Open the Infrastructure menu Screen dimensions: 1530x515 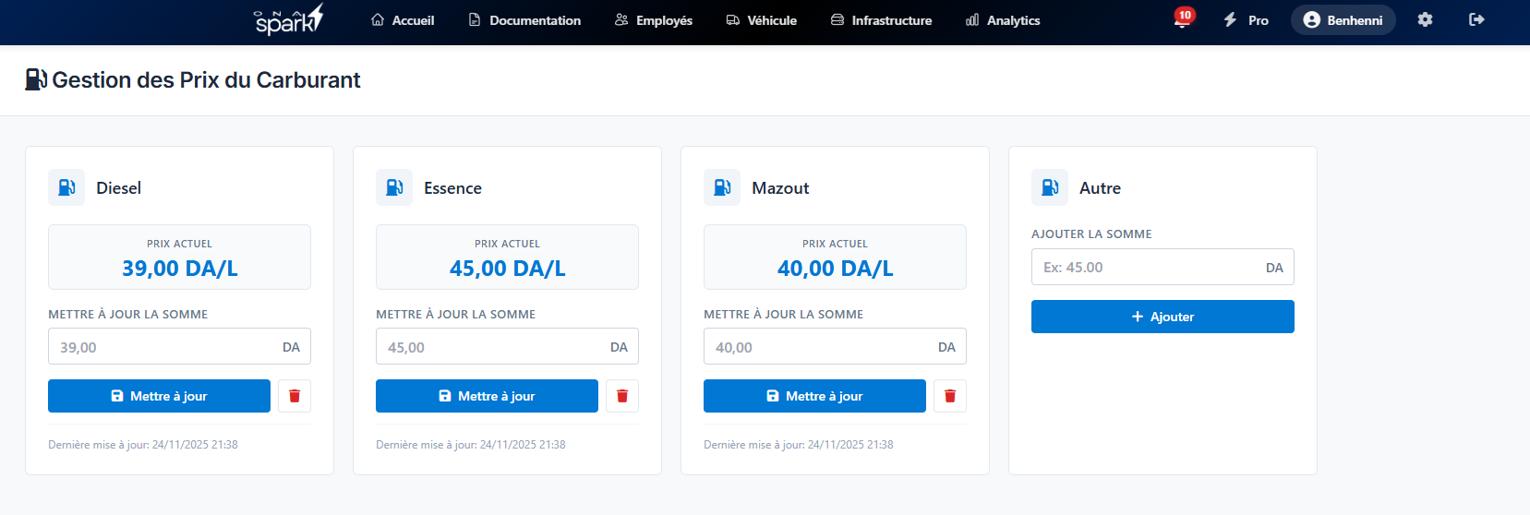(882, 20)
